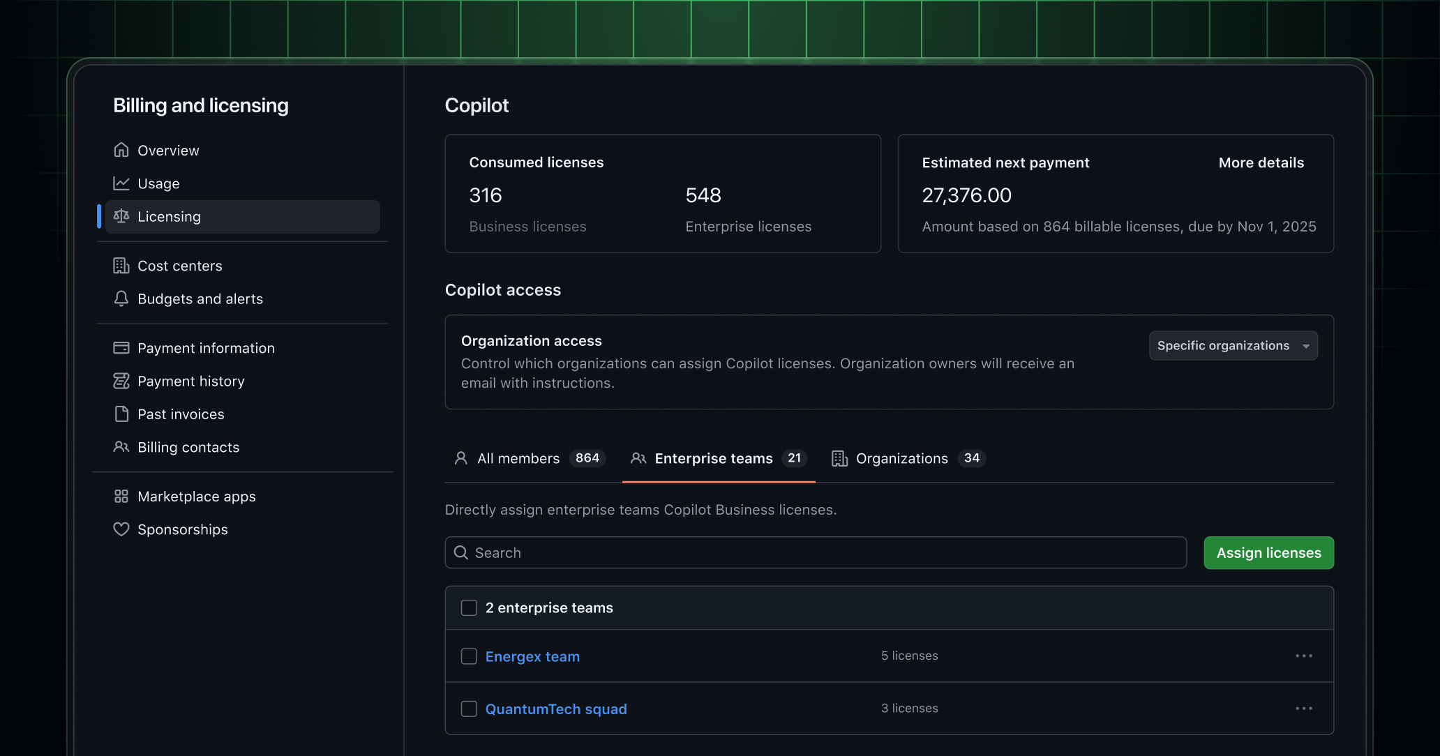Click the Budgets and alerts bell icon
This screenshot has width=1440, height=756.
(x=121, y=298)
